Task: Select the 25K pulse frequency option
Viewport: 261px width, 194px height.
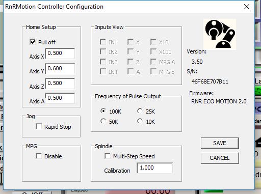Action: click(x=140, y=111)
